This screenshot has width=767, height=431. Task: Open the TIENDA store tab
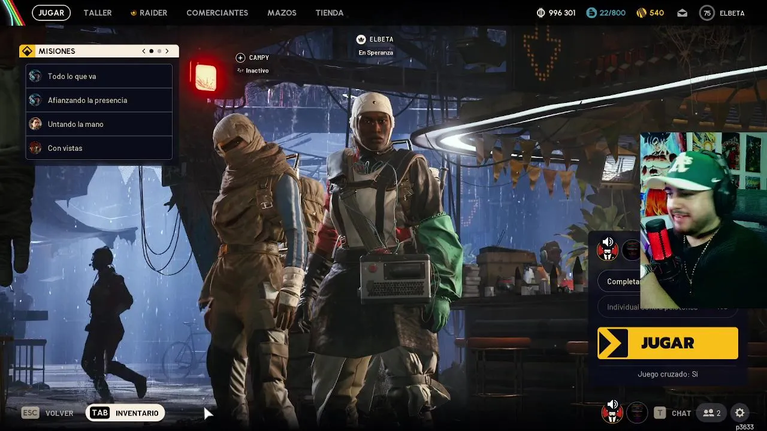coord(330,13)
